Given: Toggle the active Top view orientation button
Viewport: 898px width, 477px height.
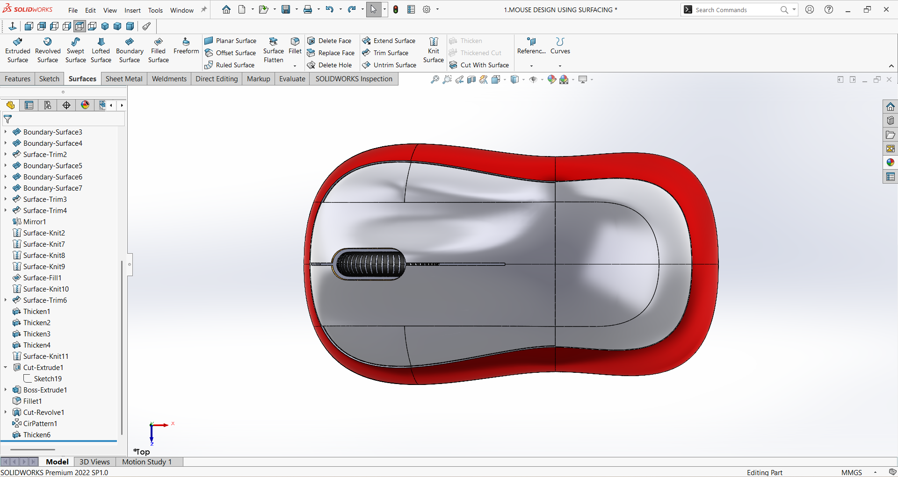Looking at the screenshot, I should coord(80,26).
